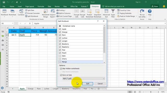The width and height of the screenshot is (167, 93).
Task: Toggle the Save as type checkbox
Action: coord(61,75)
